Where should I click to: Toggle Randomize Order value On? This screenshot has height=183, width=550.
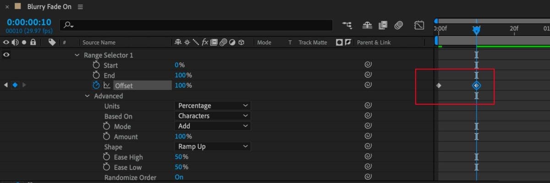(x=179, y=178)
